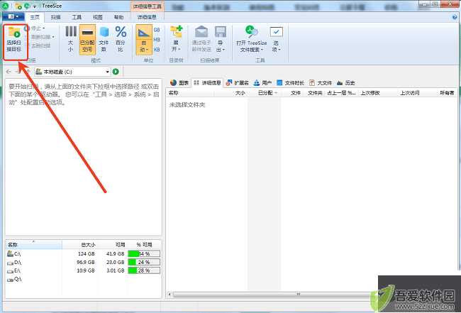Sort drives by Free (可用) header
Image resolution: width=461 pixels, height=313 pixels.
pyautogui.click(x=112, y=244)
